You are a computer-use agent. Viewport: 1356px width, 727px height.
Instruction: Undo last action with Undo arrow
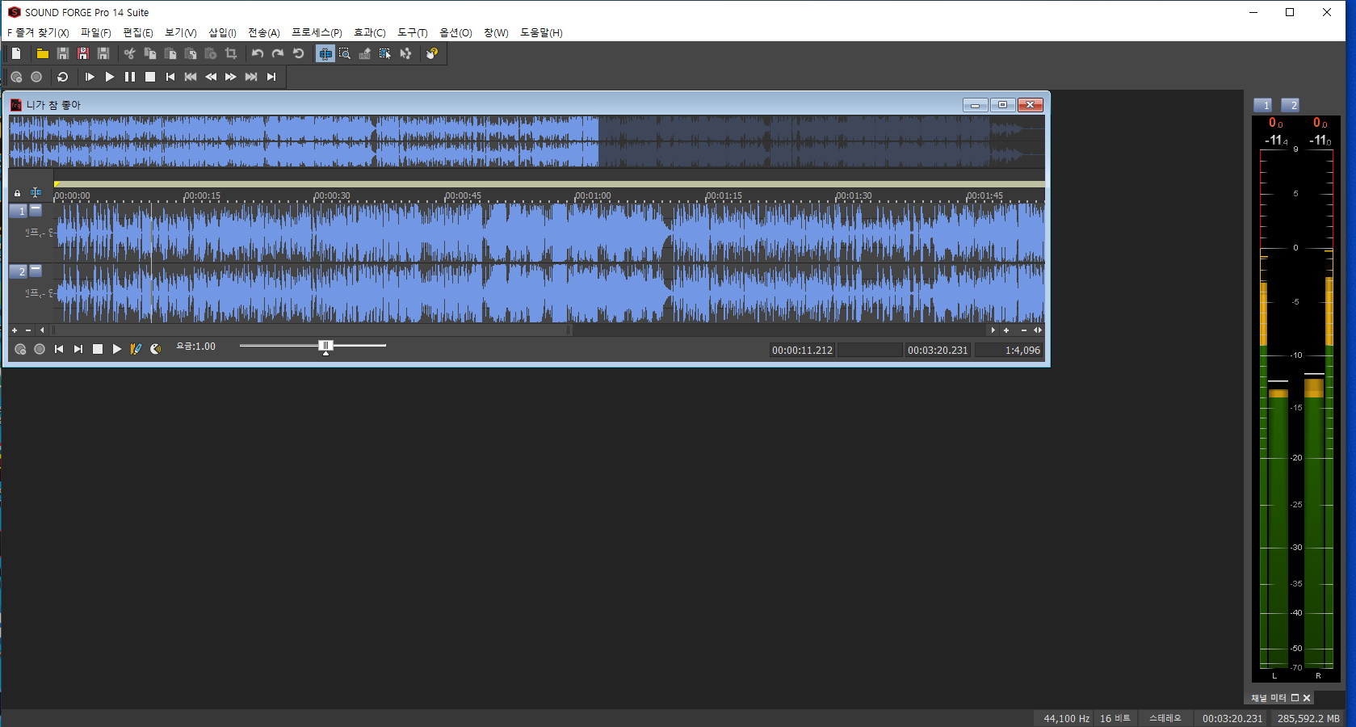point(258,53)
